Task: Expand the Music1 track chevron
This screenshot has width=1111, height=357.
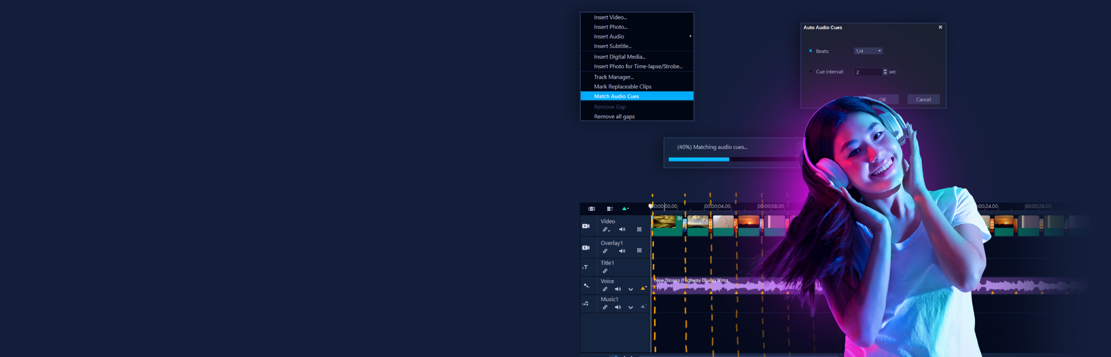Action: pyautogui.click(x=631, y=307)
